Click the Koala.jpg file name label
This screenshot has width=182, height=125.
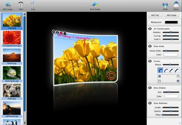[12, 99]
